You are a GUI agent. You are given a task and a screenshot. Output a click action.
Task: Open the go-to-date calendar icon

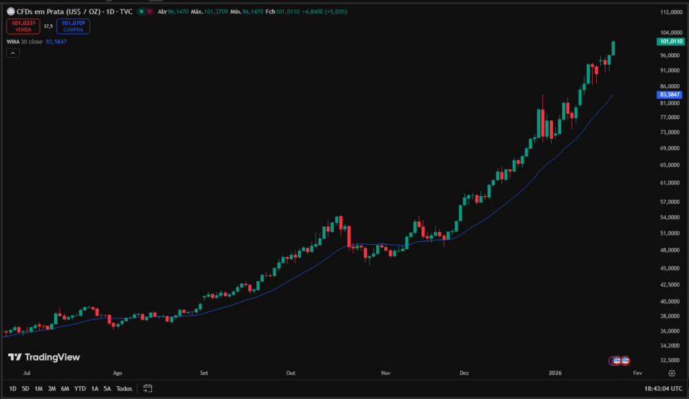click(x=148, y=388)
